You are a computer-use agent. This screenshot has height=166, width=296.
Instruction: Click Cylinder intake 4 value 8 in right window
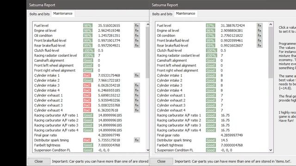coord(222,90)
